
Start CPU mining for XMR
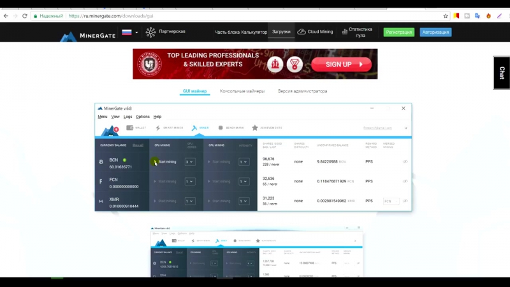click(x=165, y=201)
